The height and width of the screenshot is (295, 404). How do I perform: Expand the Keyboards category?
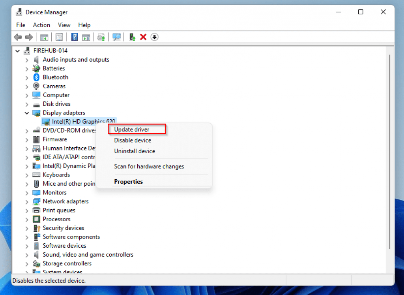point(27,175)
